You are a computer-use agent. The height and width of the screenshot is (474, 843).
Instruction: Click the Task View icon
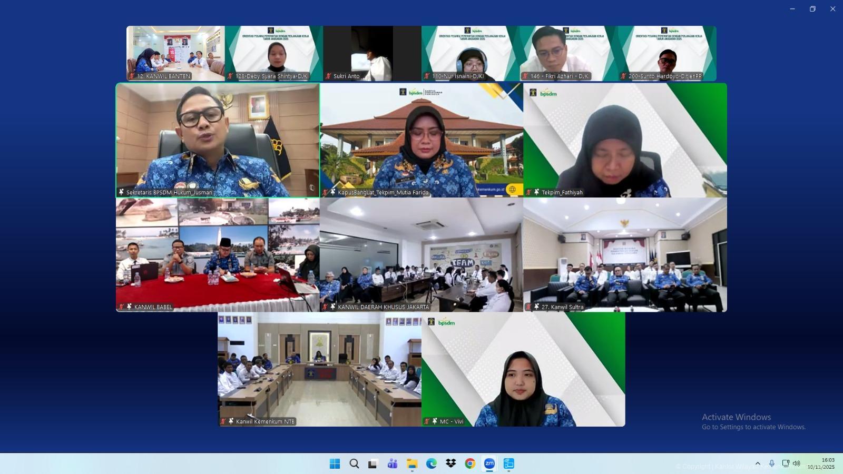pyautogui.click(x=373, y=463)
